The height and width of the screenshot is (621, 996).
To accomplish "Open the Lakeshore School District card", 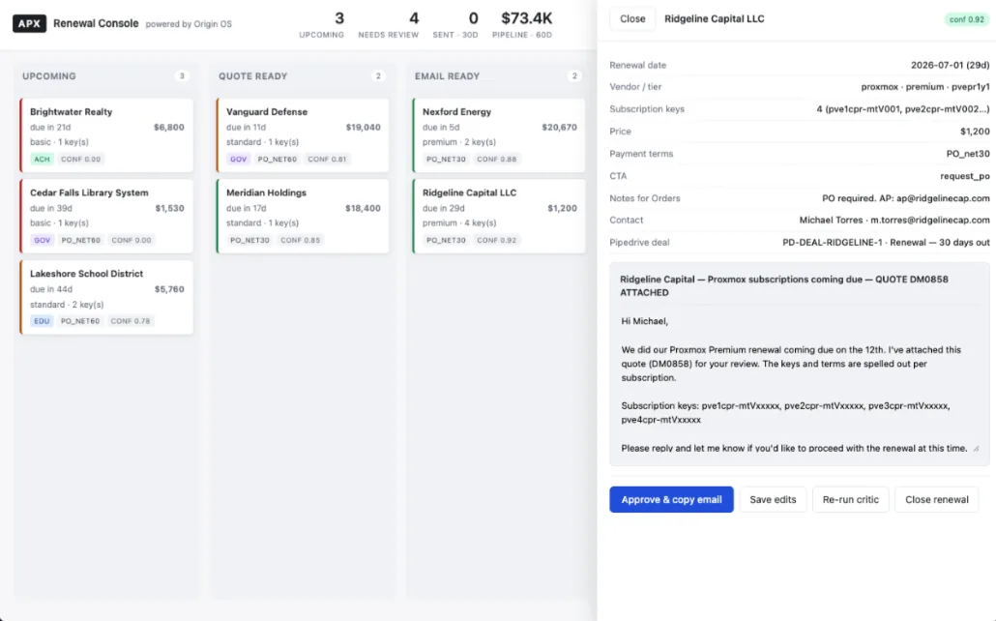I will coord(106,297).
